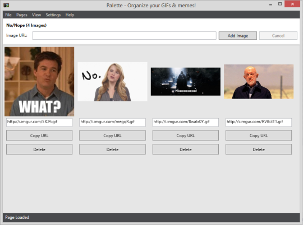Click the Cancel button
This screenshot has height=225, width=303.
278,36
